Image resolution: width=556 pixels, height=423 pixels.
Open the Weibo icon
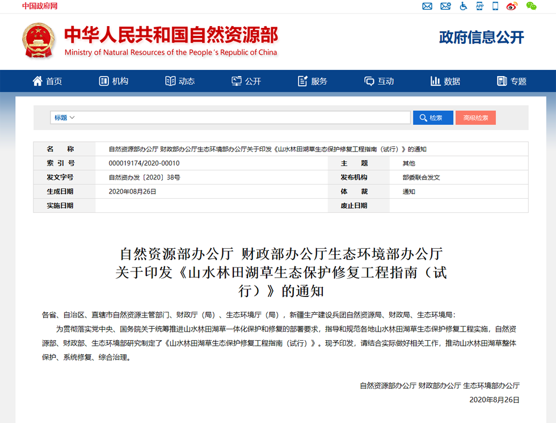click(512, 6)
